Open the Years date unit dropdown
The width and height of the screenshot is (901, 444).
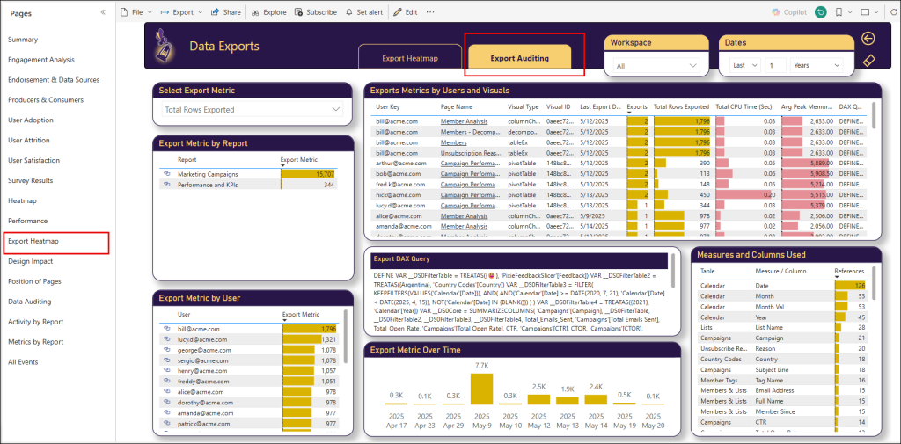[816, 66]
